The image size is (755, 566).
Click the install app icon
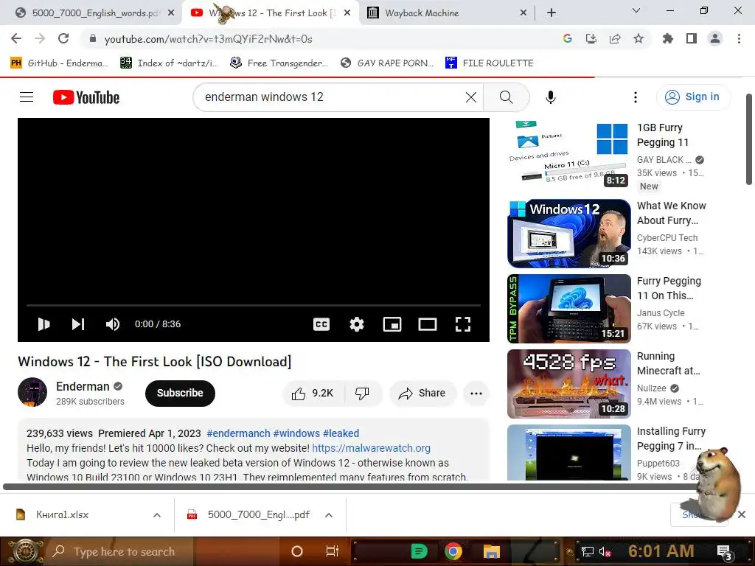click(x=591, y=38)
